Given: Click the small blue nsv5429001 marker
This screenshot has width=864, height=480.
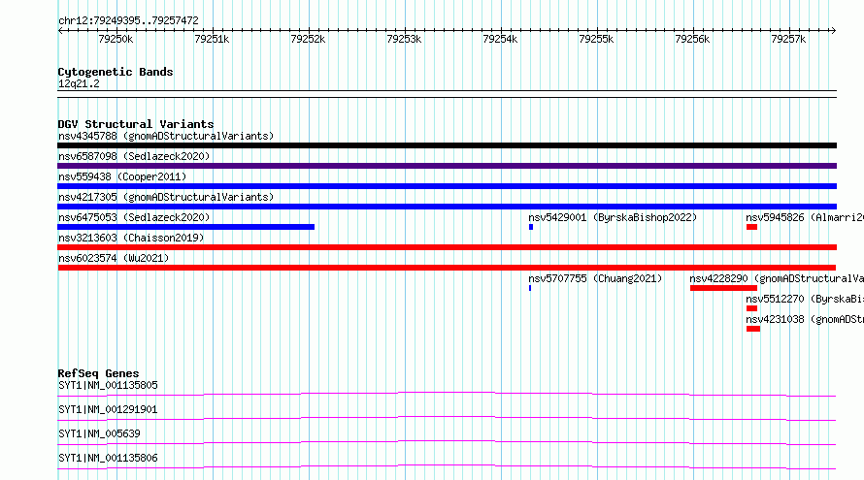Looking at the screenshot, I should [x=531, y=227].
